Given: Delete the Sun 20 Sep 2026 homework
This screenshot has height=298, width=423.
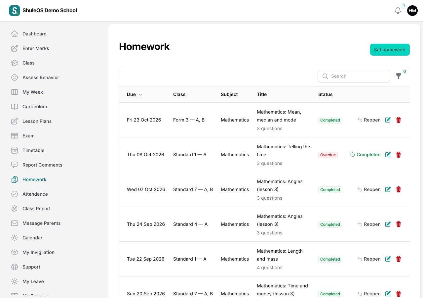Looking at the screenshot, I should [x=399, y=294].
